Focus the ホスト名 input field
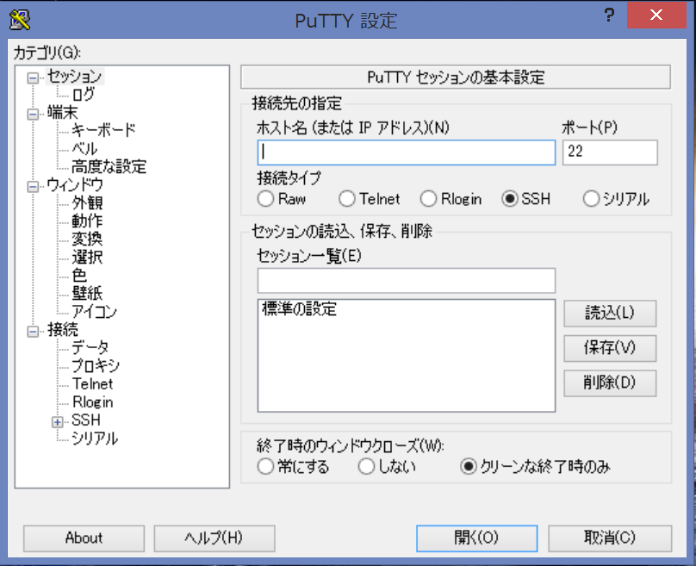Image resolution: width=696 pixels, height=566 pixels. 407,152
